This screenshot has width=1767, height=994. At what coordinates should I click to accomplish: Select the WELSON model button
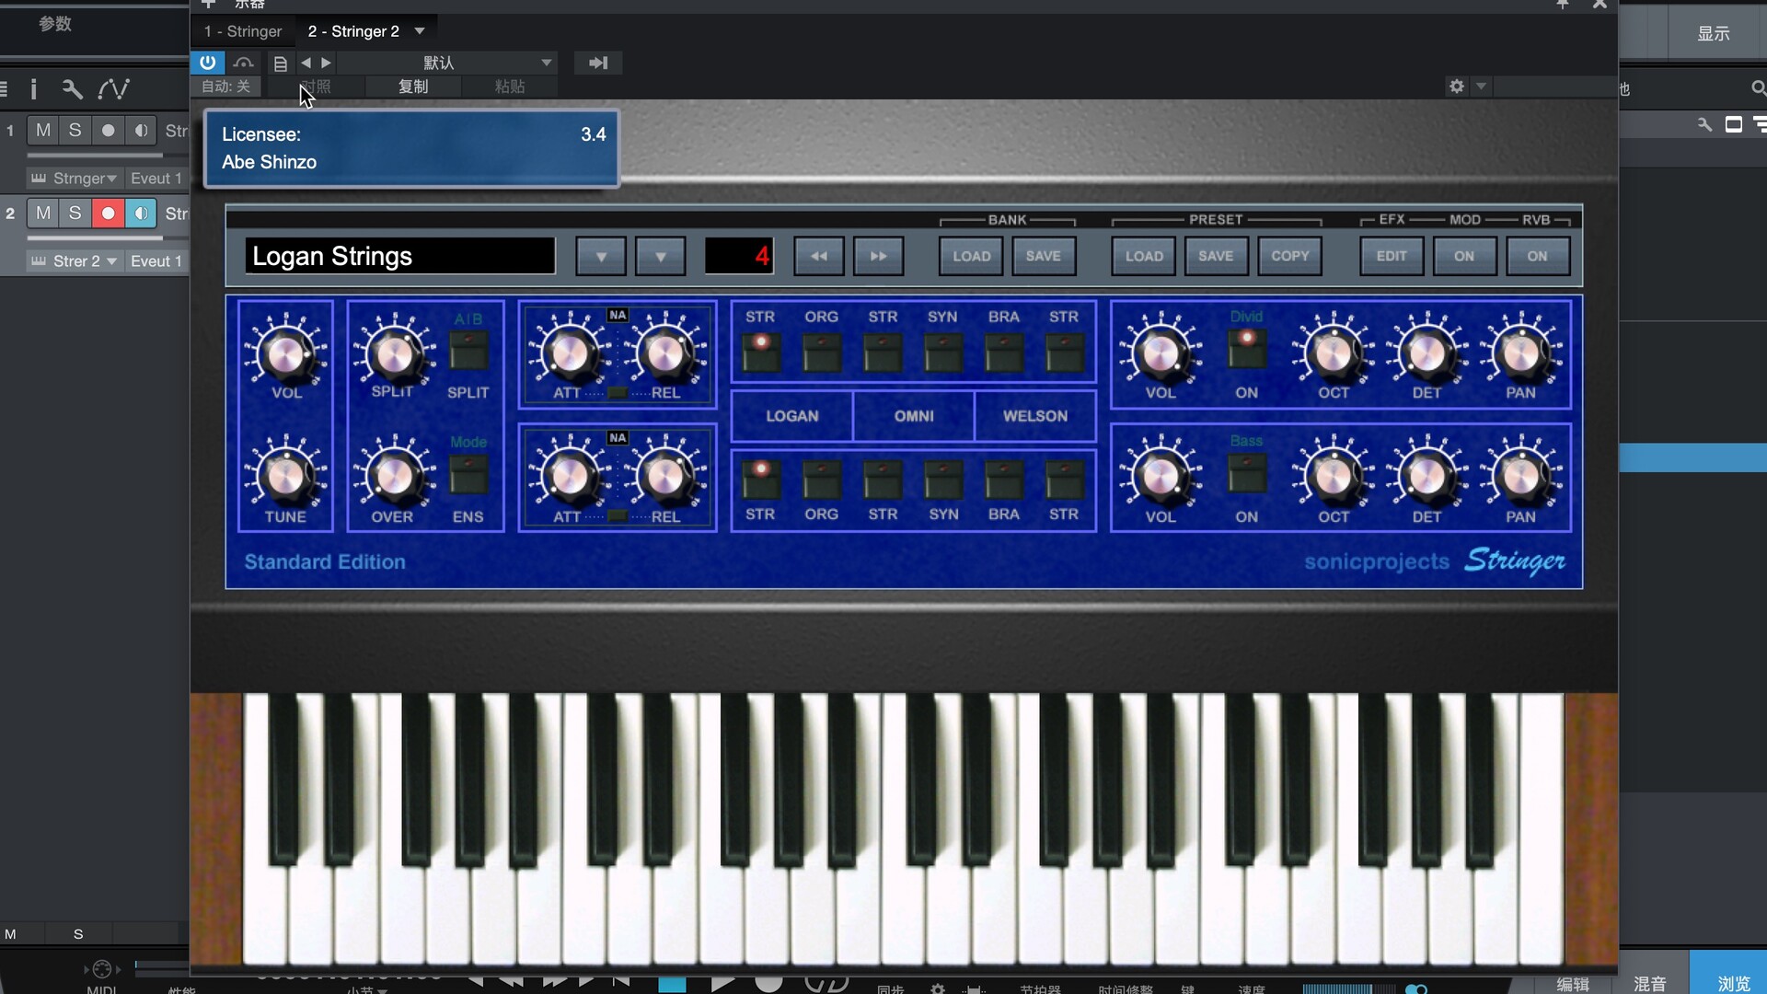click(x=1034, y=416)
